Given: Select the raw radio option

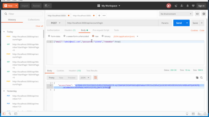Looking at the screenshot, I should 93,36.
